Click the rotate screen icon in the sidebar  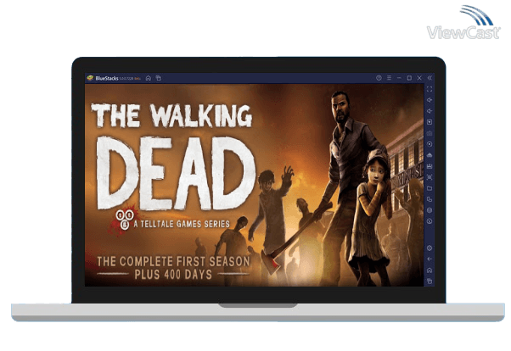430,199
